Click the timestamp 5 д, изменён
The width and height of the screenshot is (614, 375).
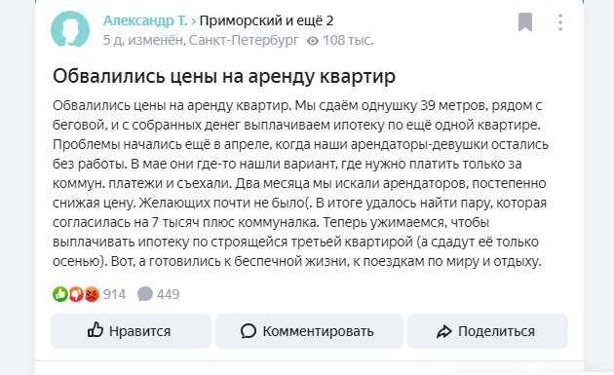click(x=144, y=40)
